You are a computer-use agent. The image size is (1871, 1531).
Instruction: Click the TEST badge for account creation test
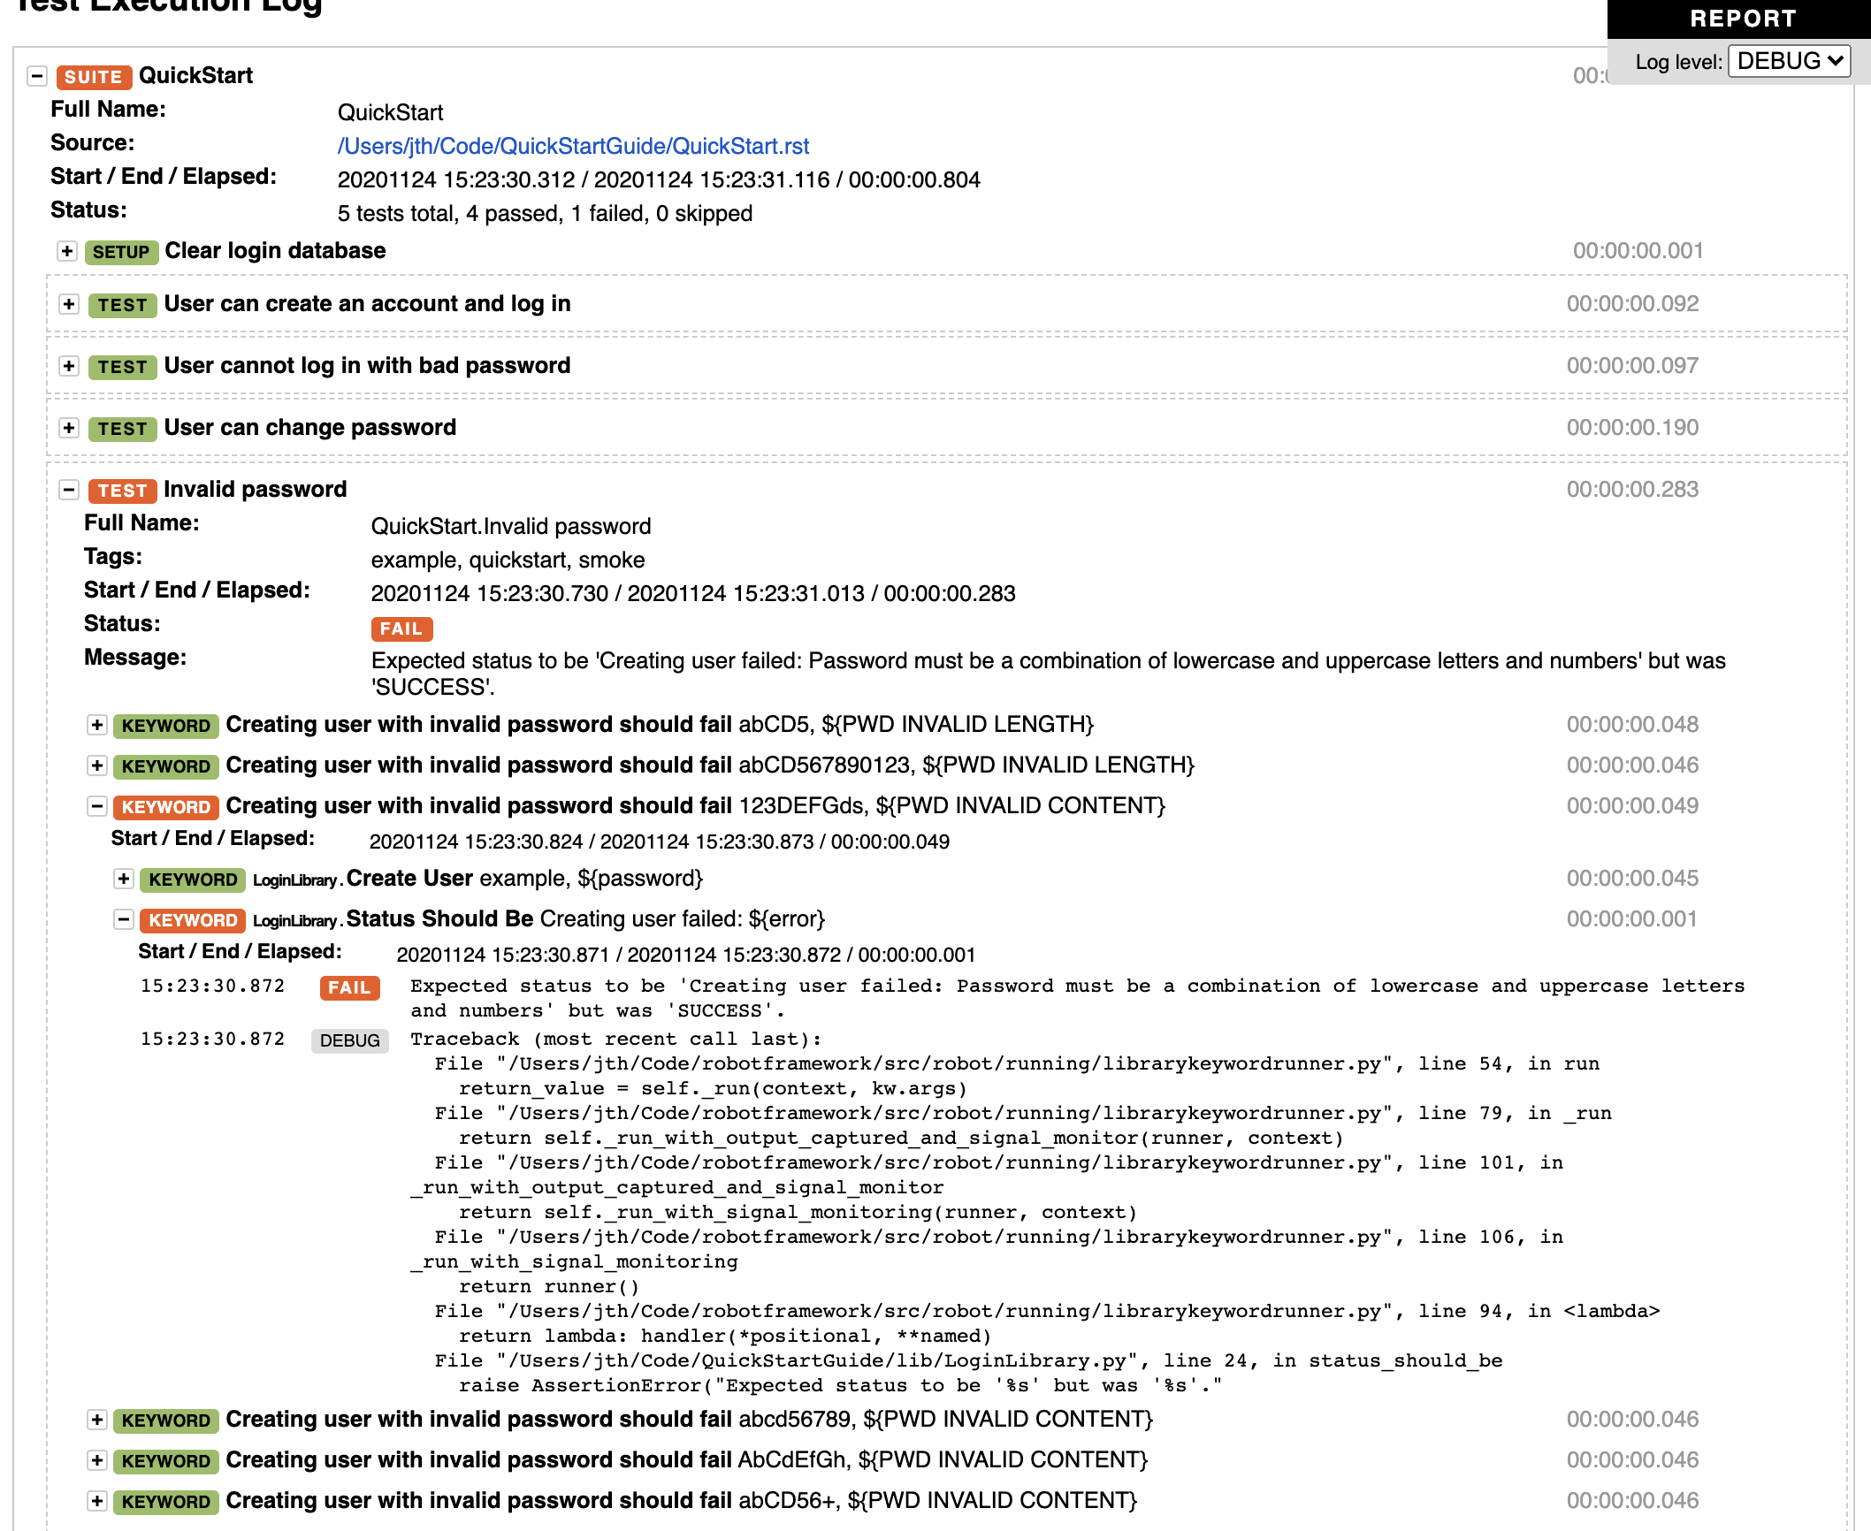121,305
